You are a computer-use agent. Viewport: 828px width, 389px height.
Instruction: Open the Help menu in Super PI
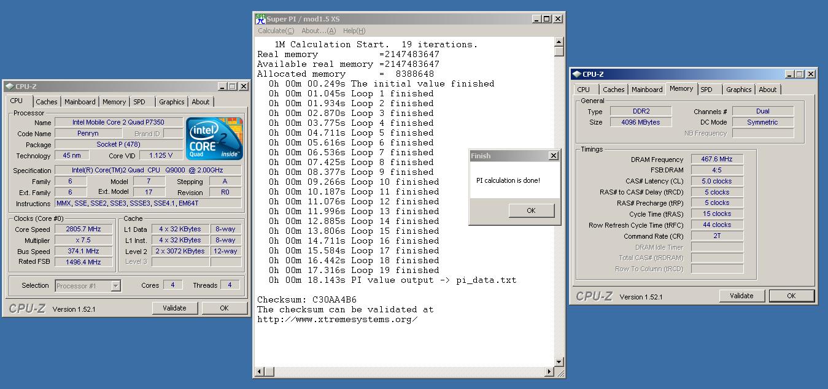tap(354, 31)
